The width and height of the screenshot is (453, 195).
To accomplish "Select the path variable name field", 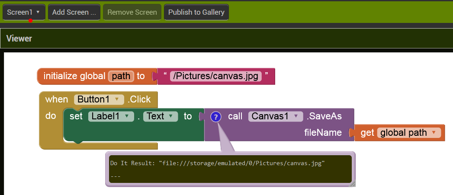I will pos(121,76).
